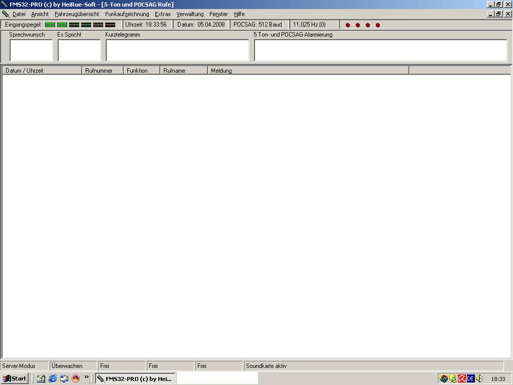513x385 pixels.
Task: Open the Avira antivirus tray icon
Action: point(462,378)
